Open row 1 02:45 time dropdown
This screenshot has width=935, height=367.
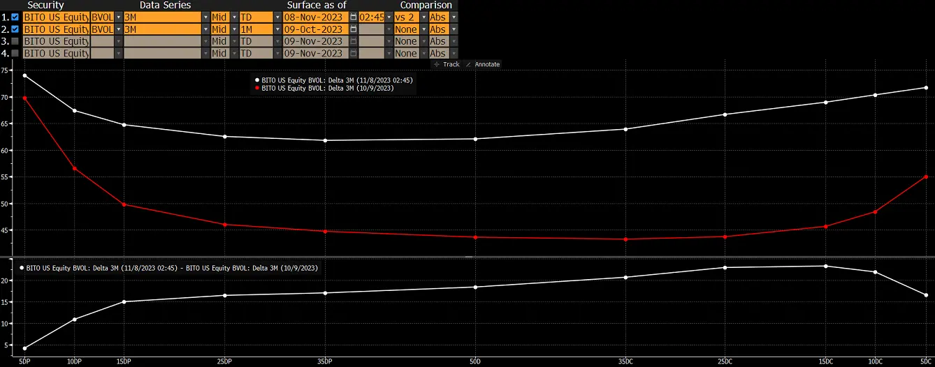pyautogui.click(x=389, y=17)
